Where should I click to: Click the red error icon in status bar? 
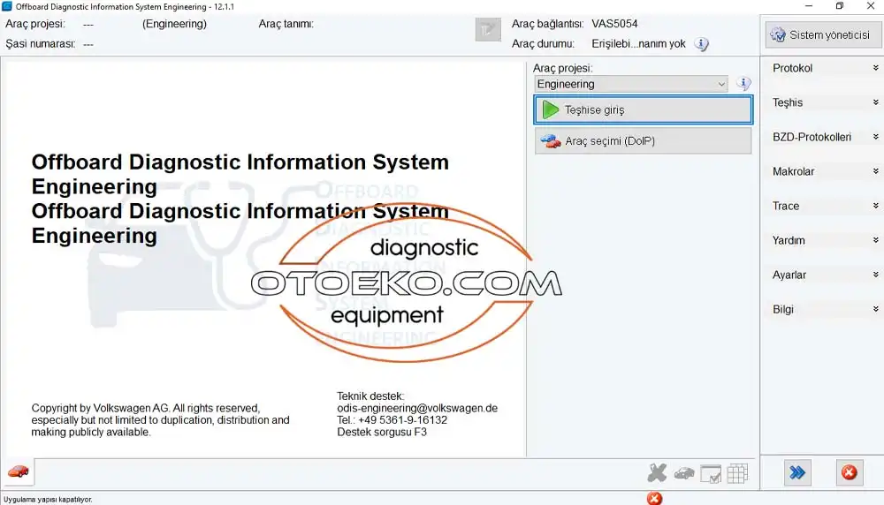point(654,498)
